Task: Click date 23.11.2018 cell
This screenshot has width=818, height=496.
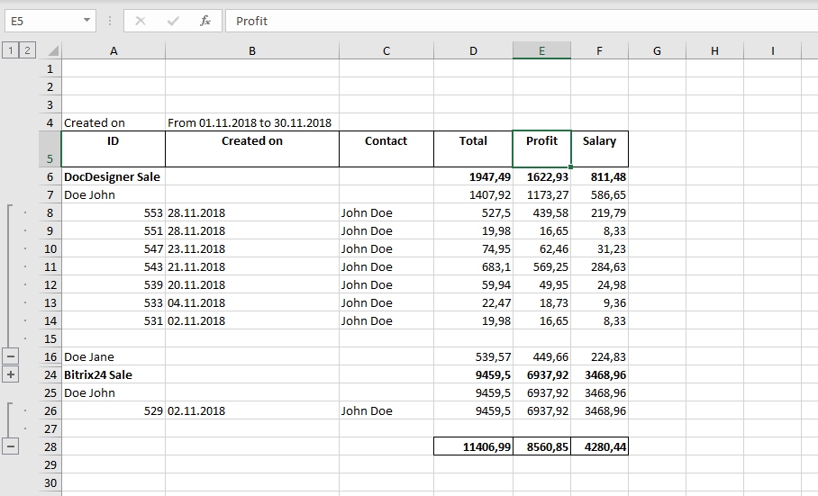Action: pos(252,248)
